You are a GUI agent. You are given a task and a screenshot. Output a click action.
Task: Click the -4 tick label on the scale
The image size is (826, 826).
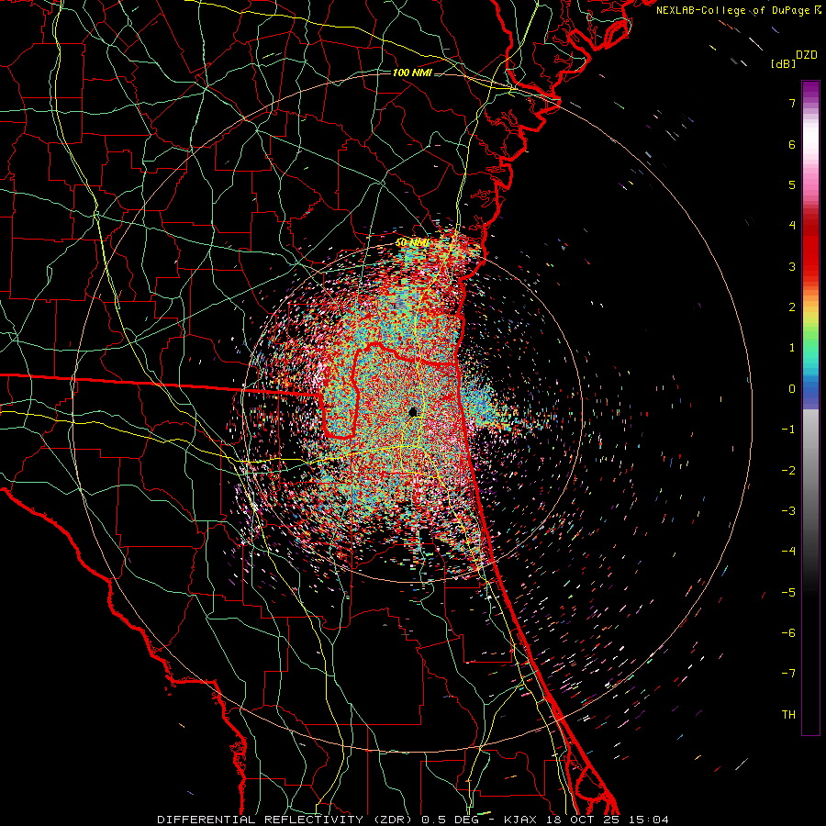pos(788,552)
